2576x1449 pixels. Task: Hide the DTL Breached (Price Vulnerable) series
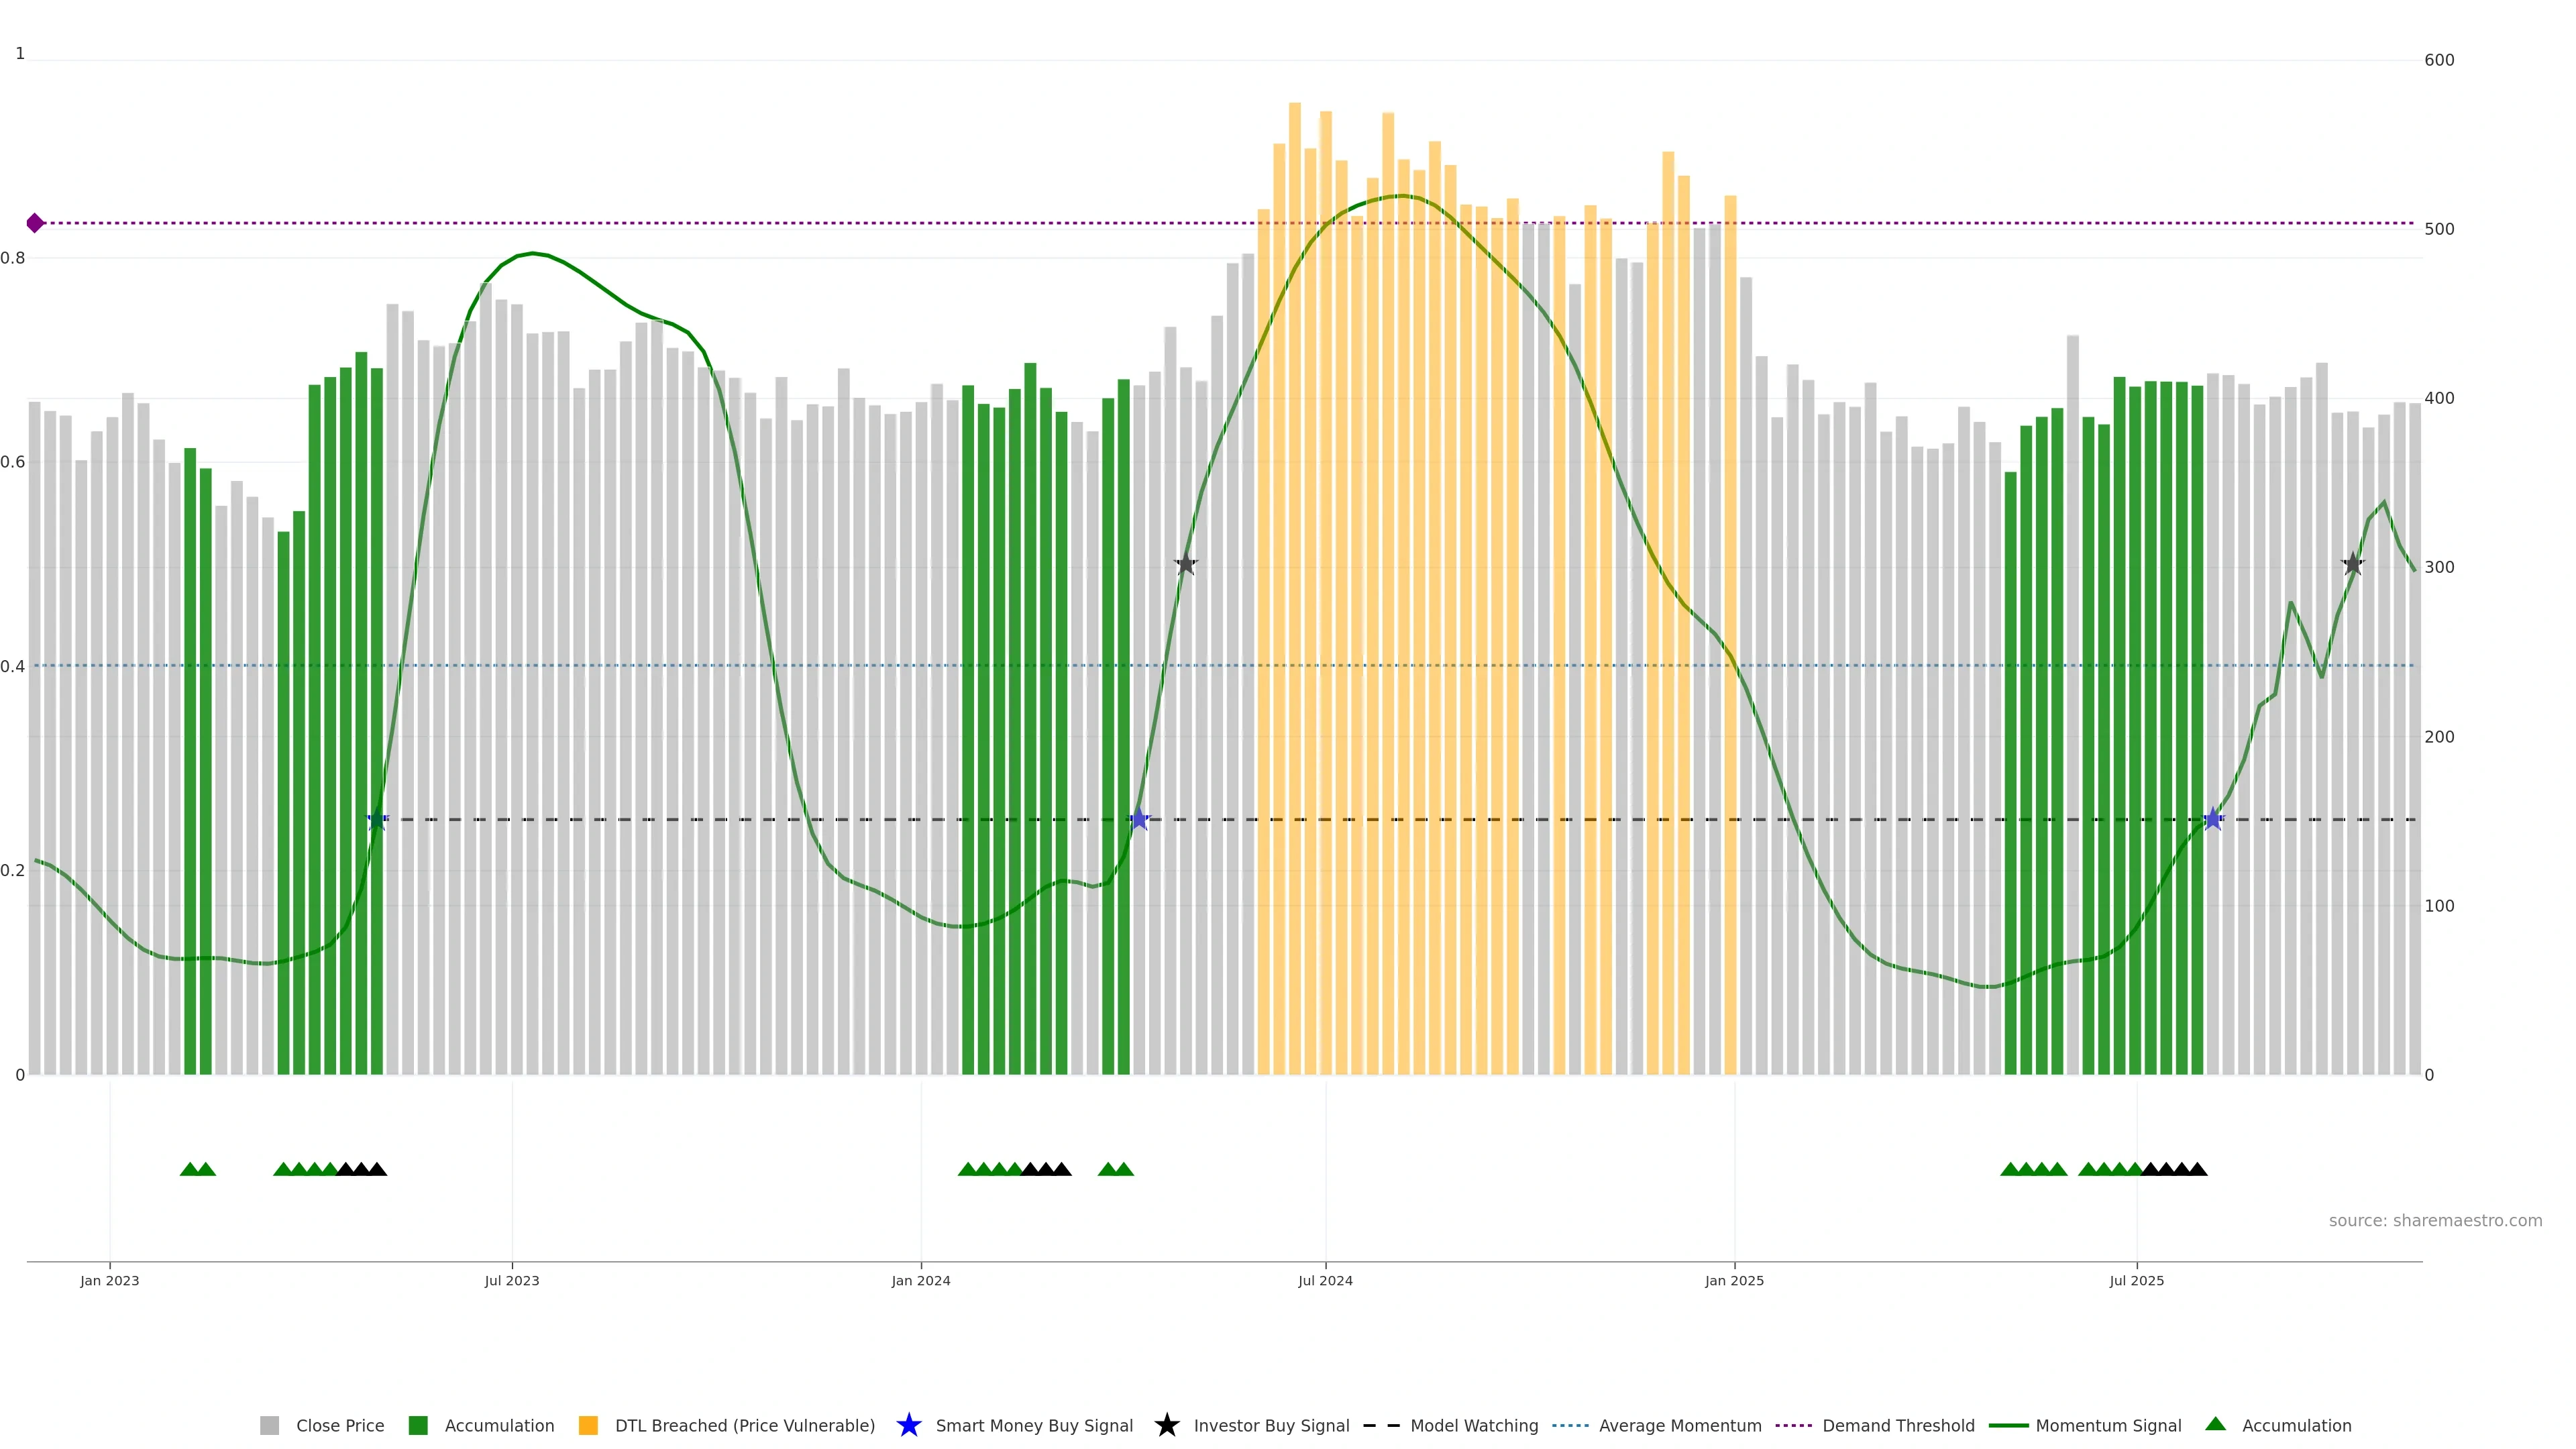pos(744,1425)
